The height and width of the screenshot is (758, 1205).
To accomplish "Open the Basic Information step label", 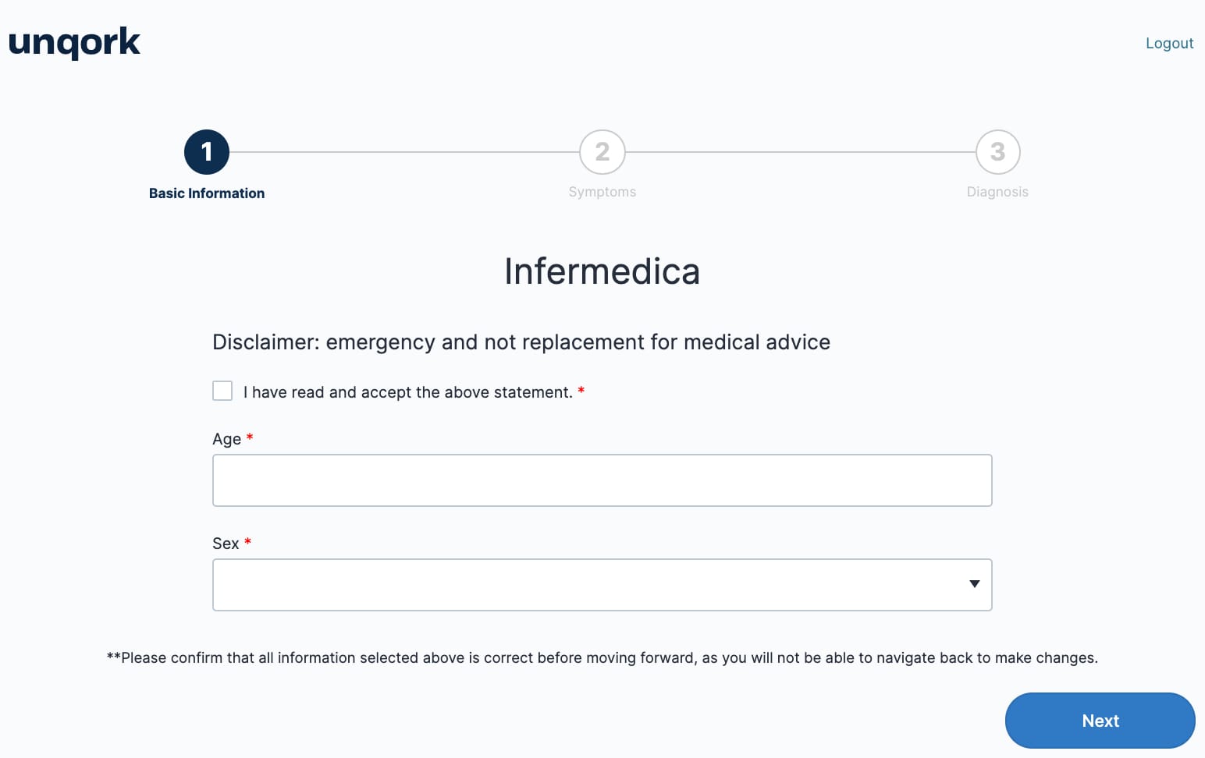I will (207, 193).
